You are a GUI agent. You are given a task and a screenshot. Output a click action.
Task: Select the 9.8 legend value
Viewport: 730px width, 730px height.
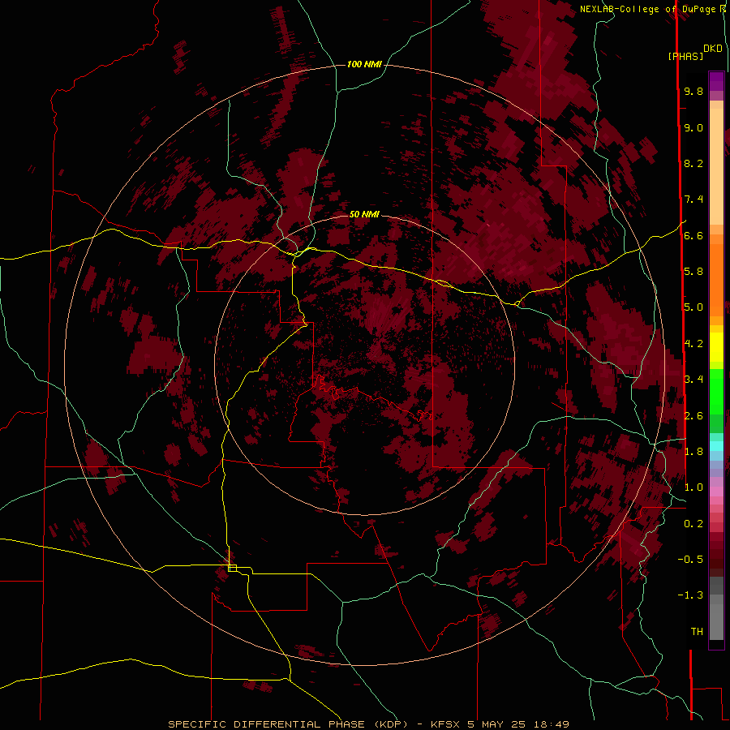point(693,91)
